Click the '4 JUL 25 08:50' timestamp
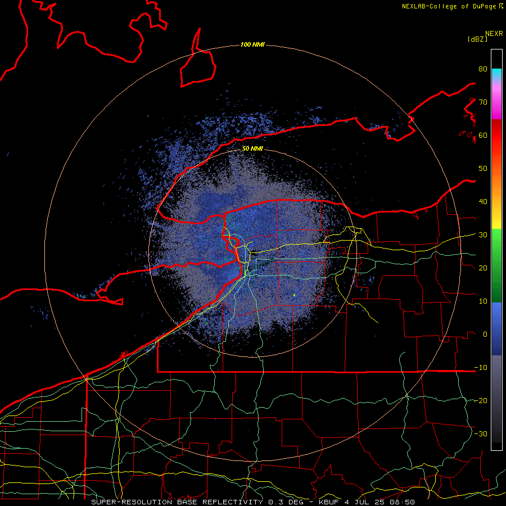 click(x=381, y=502)
